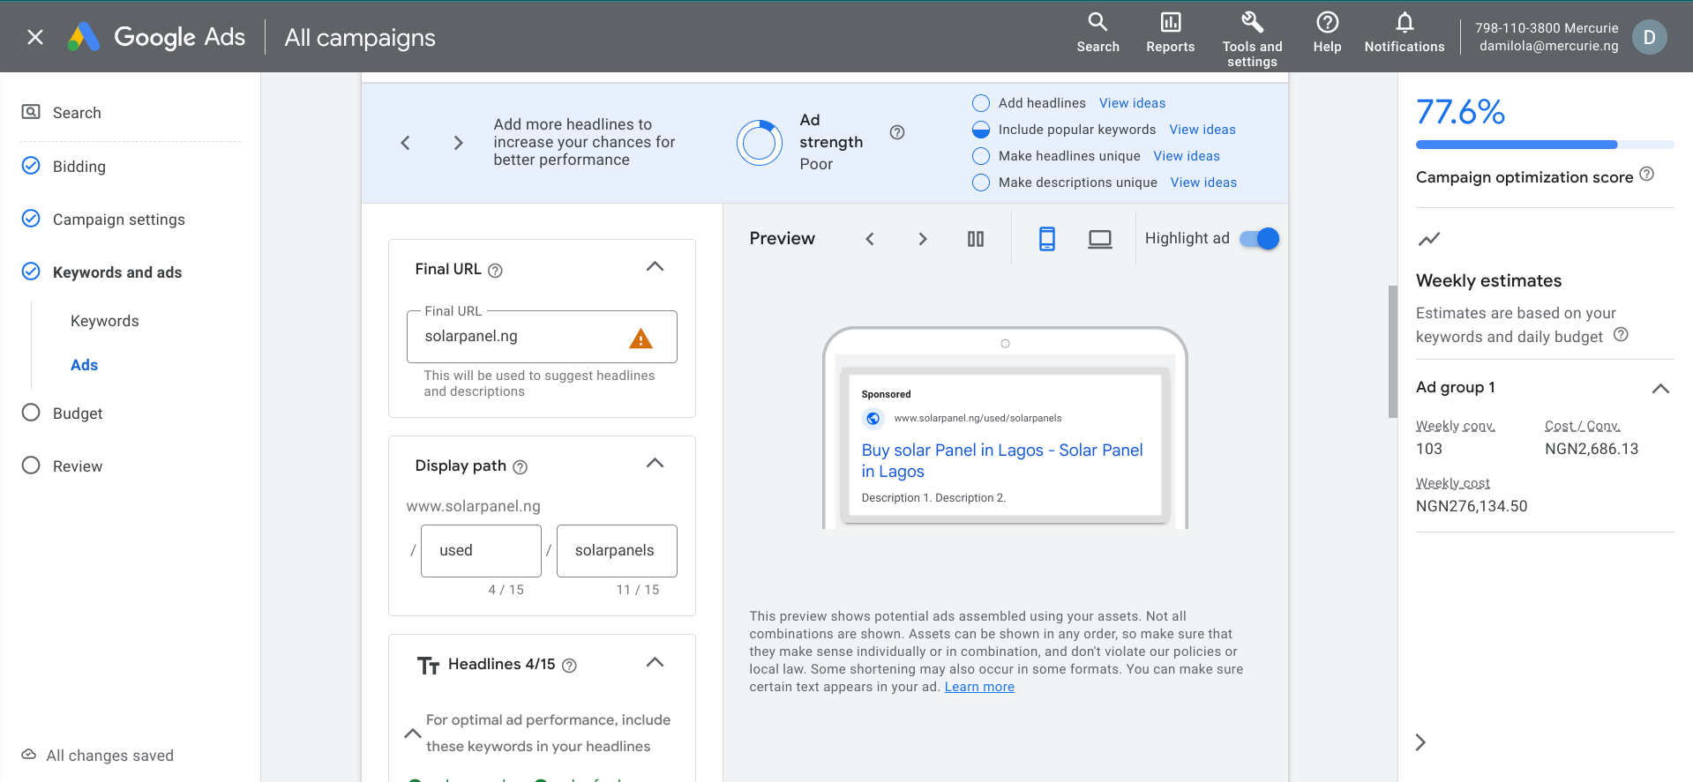Edit the first display path field 'used'
The image size is (1693, 782).
(481, 551)
